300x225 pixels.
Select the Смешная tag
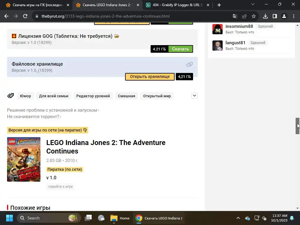click(x=127, y=96)
